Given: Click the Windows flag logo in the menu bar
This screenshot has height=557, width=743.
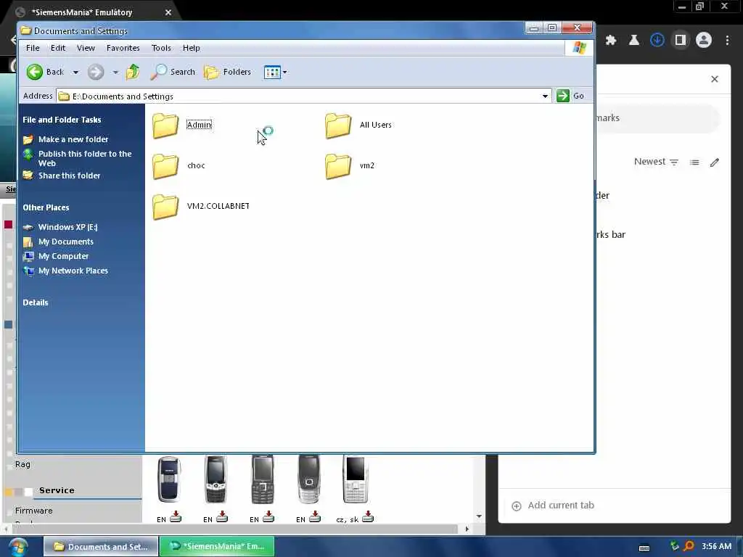Looking at the screenshot, I should pos(580,48).
